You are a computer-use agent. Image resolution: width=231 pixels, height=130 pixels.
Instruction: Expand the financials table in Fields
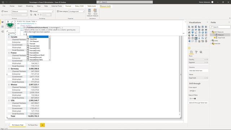click(211, 44)
